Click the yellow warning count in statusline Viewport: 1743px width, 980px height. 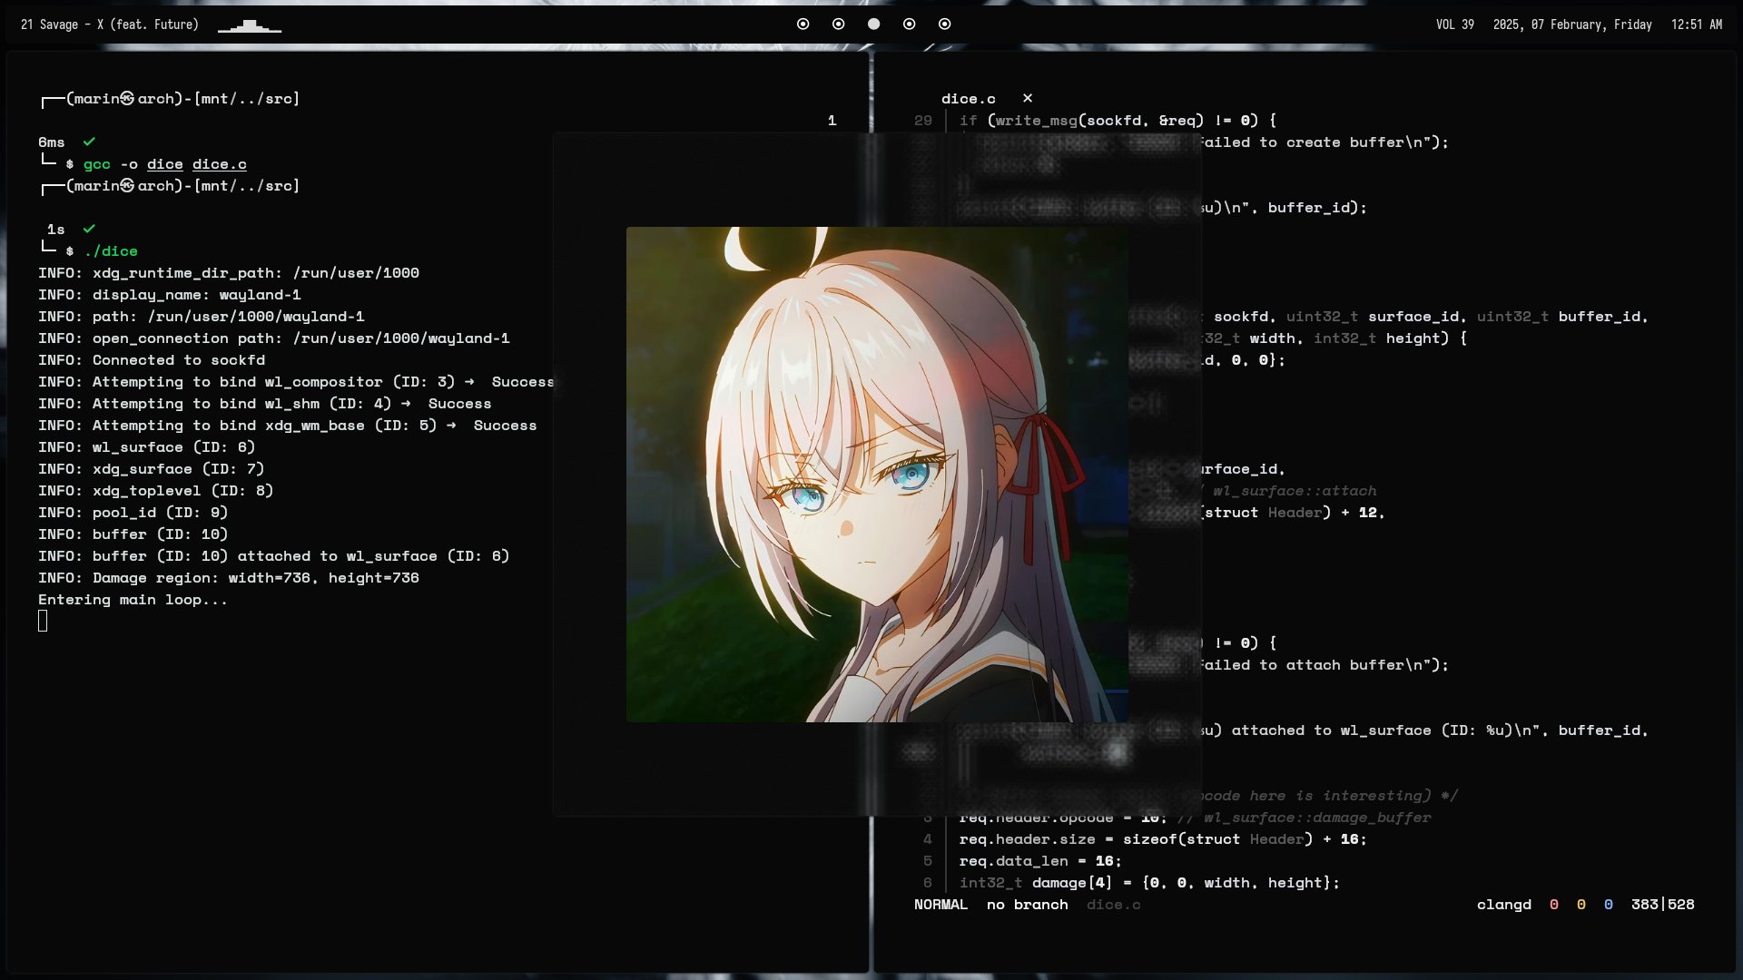coord(1581,905)
